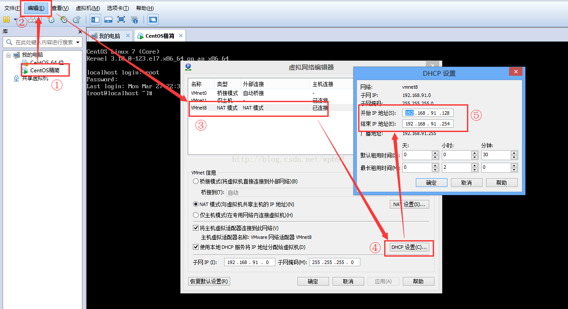This screenshot has height=309, width=568.
Task: Click 帮助 in DHCP 设置 dialog
Action: tap(502, 183)
